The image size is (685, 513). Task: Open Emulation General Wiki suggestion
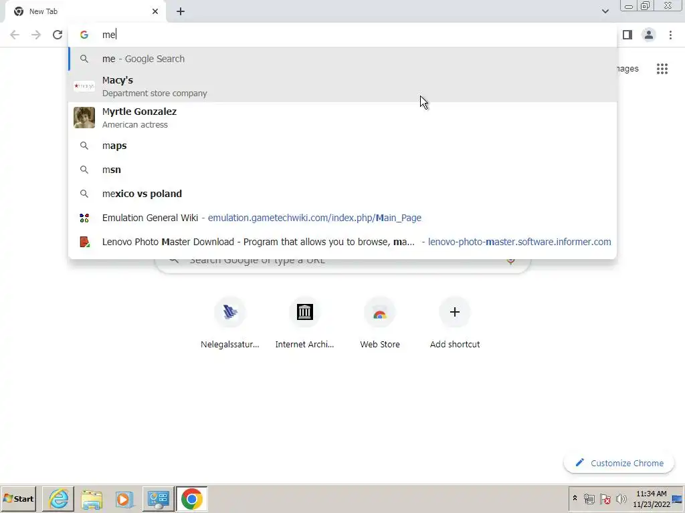(x=342, y=218)
